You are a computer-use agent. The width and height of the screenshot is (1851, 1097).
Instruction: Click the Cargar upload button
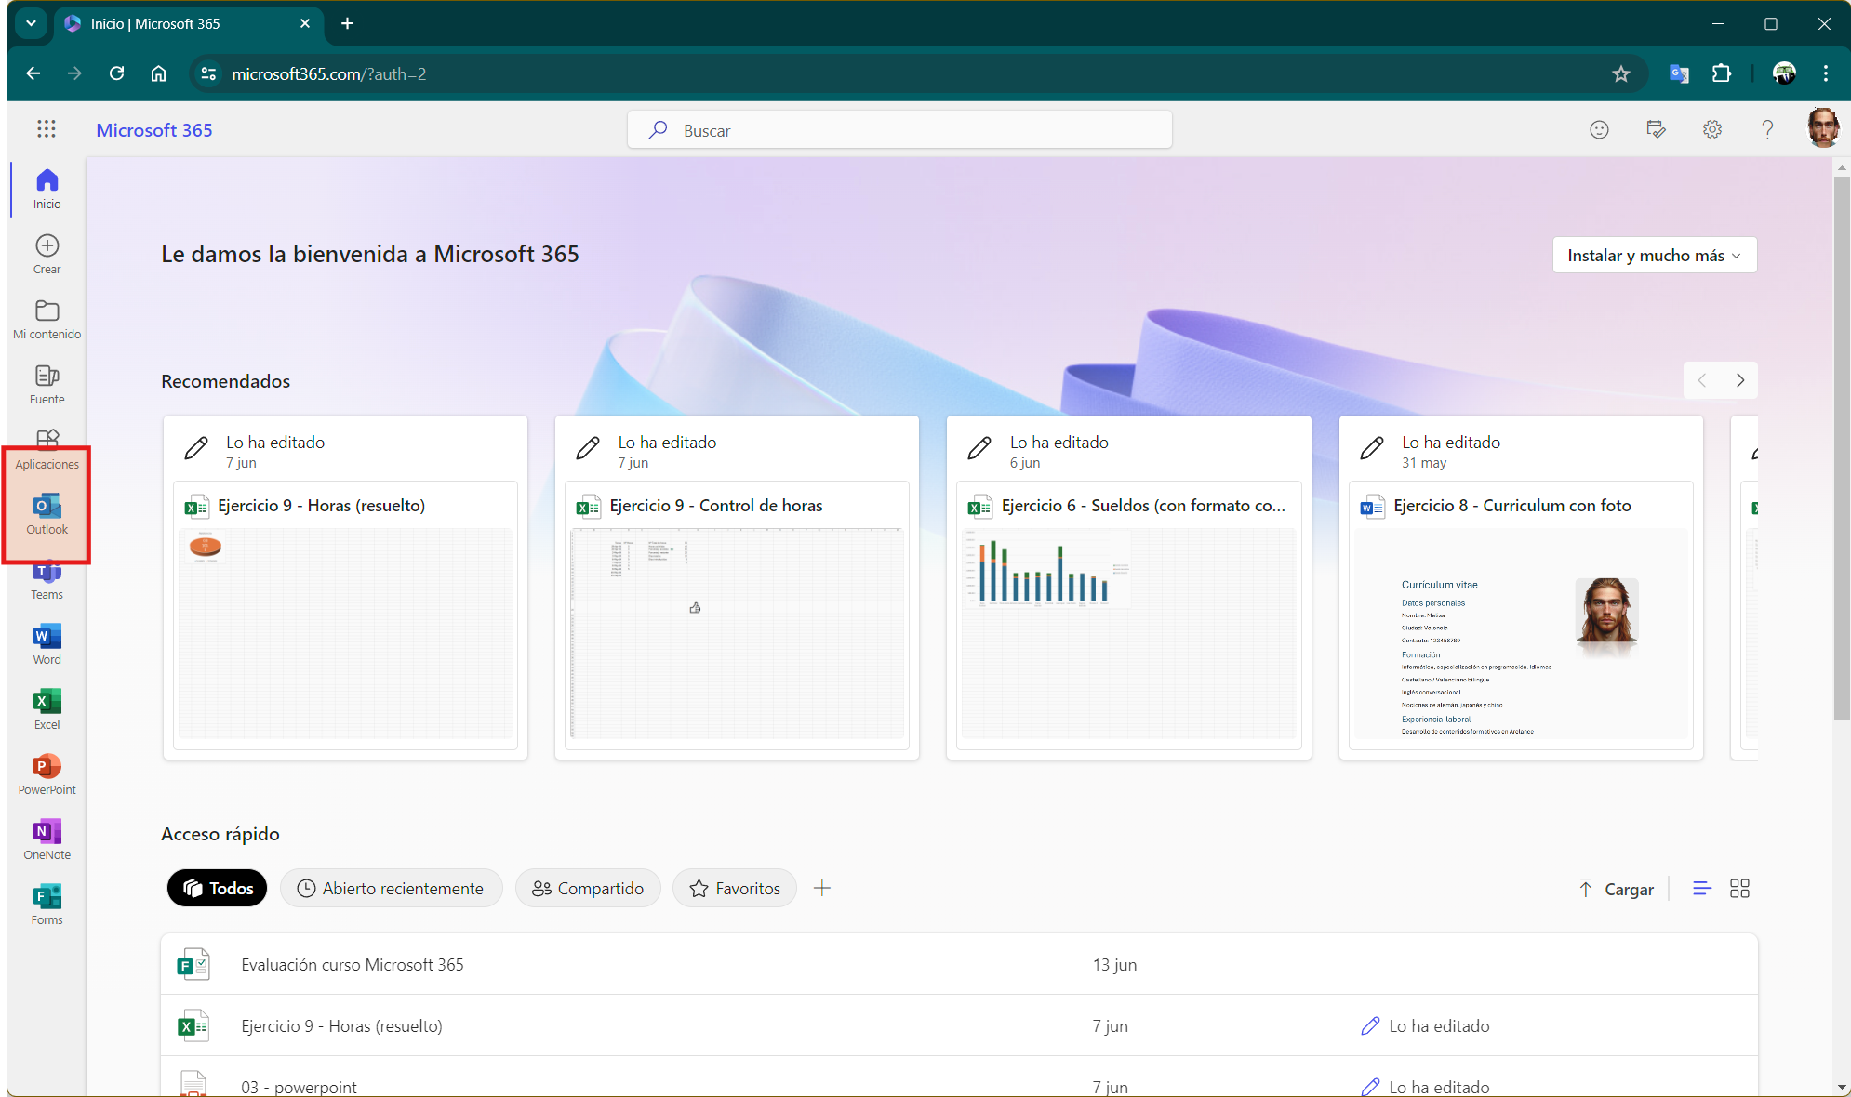point(1617,889)
